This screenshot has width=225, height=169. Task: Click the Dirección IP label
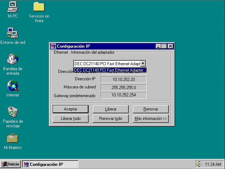[85, 79]
